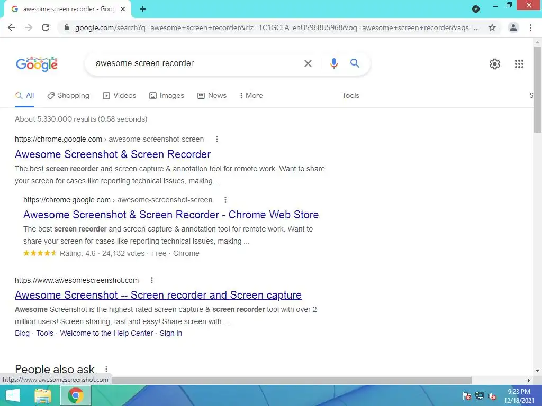Viewport: 542px width, 406px height.
Task: Launch File Explorer from the taskbar
Action: pyautogui.click(x=43, y=395)
